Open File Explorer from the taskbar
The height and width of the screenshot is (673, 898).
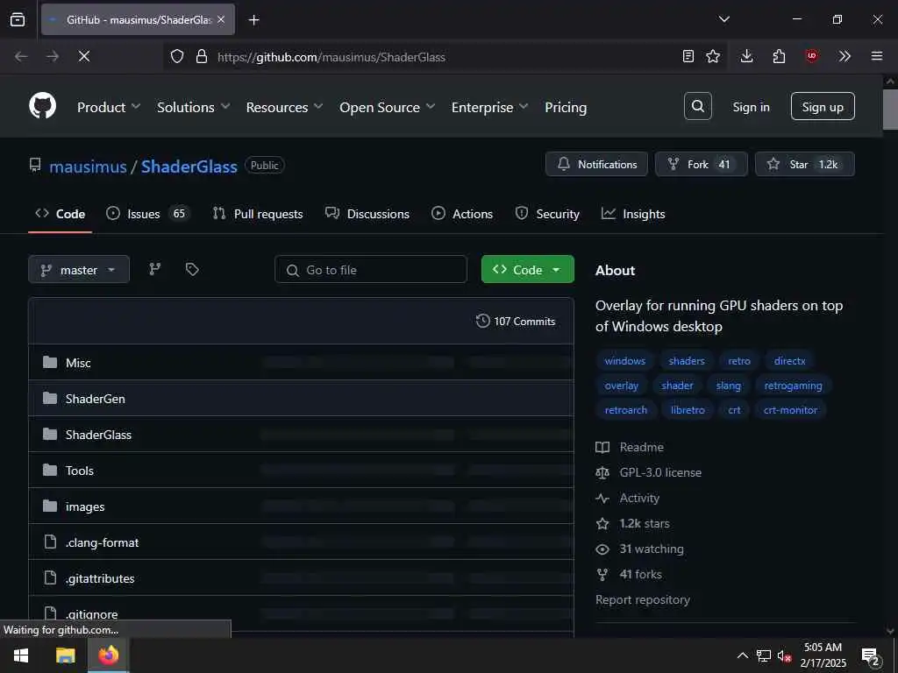(x=65, y=655)
